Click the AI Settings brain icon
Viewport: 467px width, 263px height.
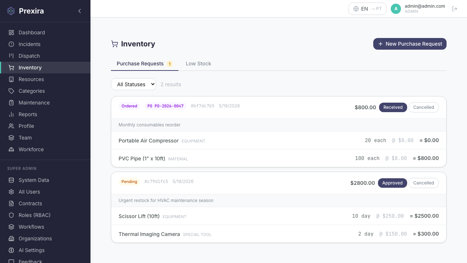tap(11, 250)
